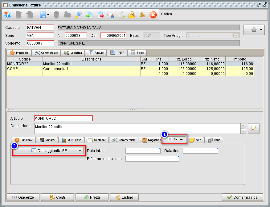
Task: Open the gear settings dropdown button
Action: 254,30
